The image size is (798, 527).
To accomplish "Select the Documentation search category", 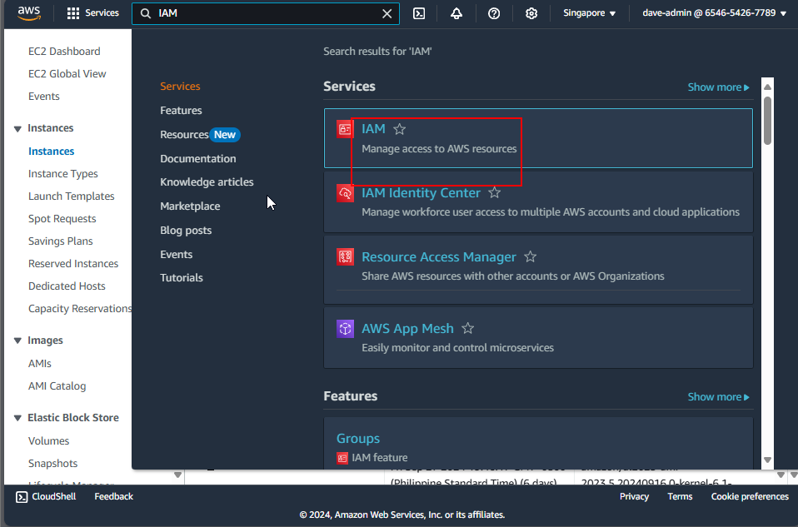I will pos(198,158).
